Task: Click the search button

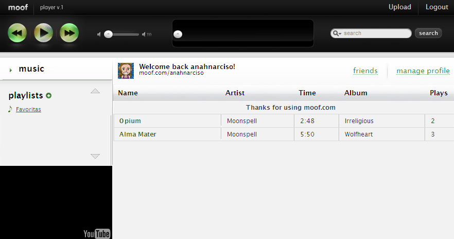Action: (428, 33)
